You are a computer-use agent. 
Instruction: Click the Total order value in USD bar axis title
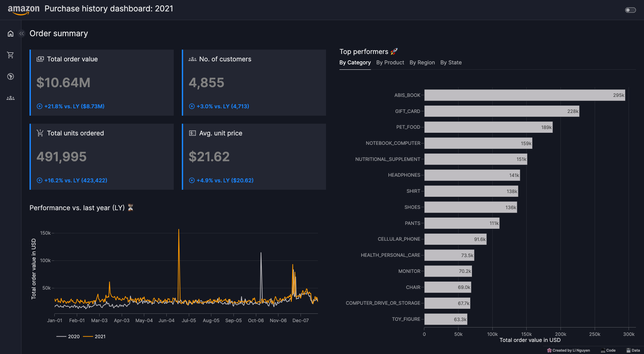530,340
